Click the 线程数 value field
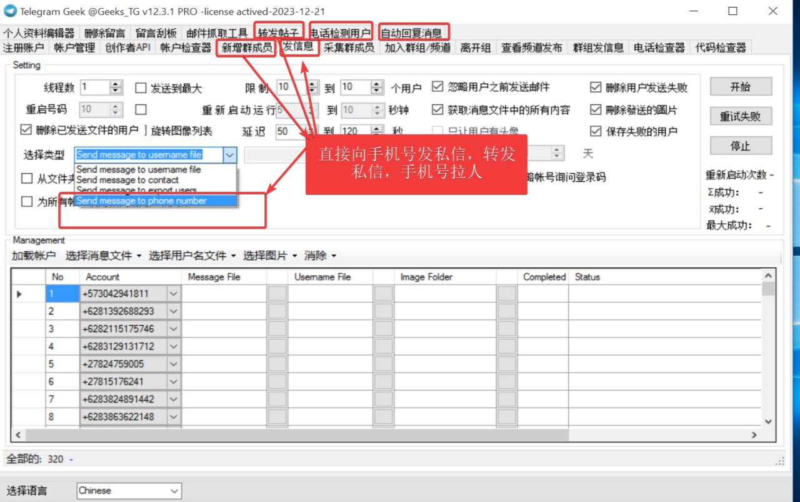The width and height of the screenshot is (800, 502). coord(95,88)
